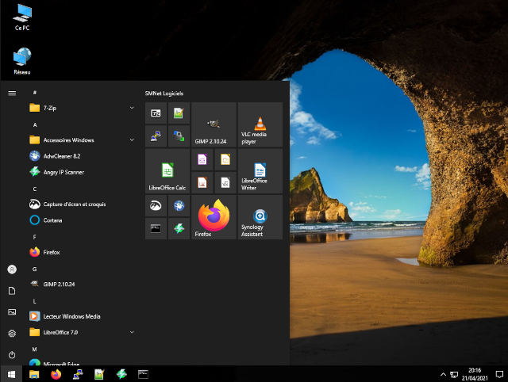
Task: Select the Ce PC desktop icon
Action: pos(22,17)
